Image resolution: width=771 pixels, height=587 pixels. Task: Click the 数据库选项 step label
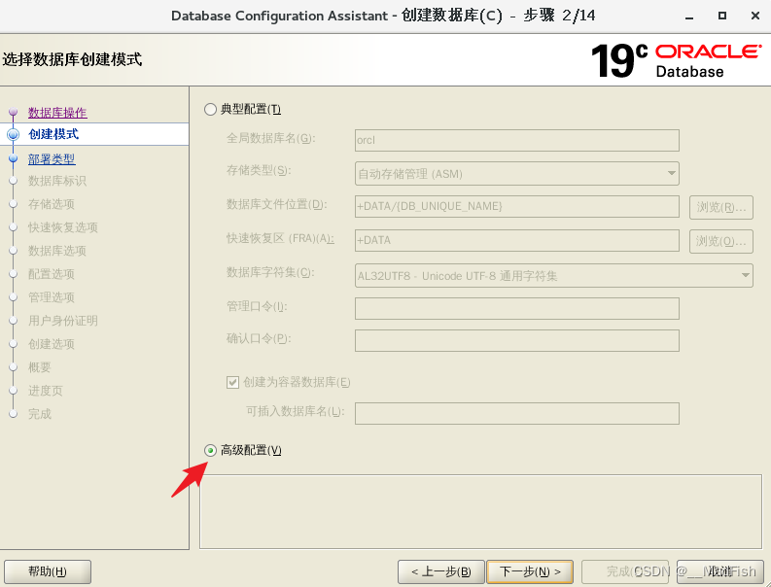57,251
